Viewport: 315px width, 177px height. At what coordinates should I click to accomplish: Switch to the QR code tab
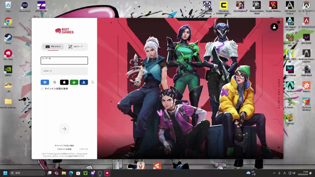[75, 47]
